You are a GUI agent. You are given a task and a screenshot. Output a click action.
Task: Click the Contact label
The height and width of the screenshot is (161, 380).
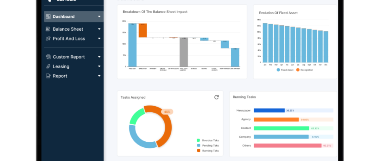[x=246, y=128]
